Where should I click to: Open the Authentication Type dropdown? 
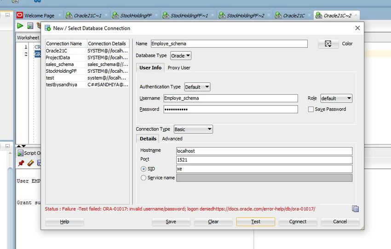[x=197, y=87]
